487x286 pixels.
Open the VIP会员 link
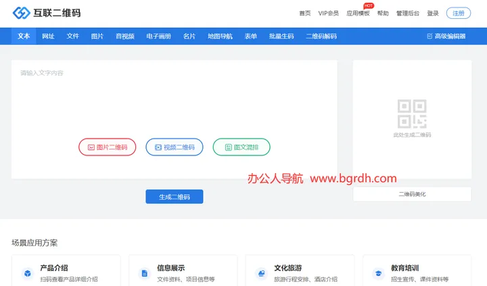pos(328,14)
